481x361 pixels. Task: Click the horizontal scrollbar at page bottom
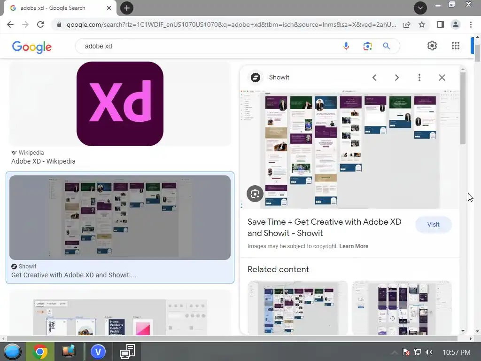click(x=232, y=338)
